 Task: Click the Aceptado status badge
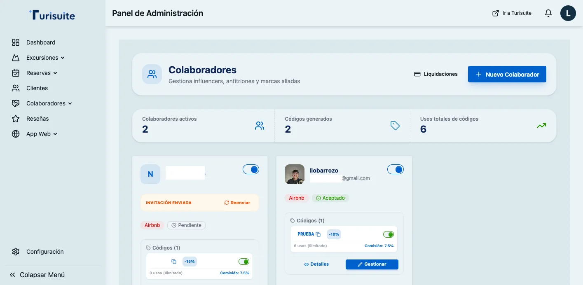[x=330, y=198]
